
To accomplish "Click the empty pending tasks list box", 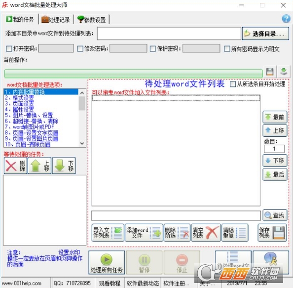I will tap(45, 210).
